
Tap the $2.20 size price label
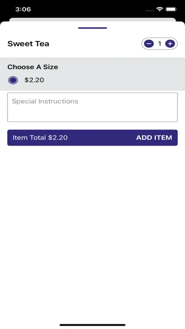tap(34, 80)
